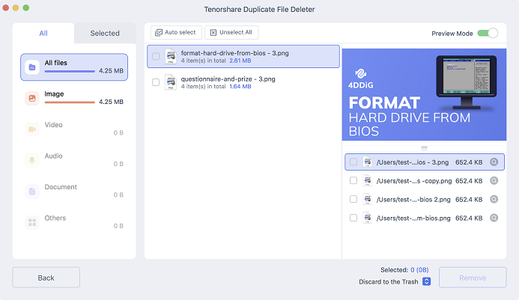Open the Discard to the Trash dropdown
This screenshot has height=300, width=519.
[x=427, y=281]
